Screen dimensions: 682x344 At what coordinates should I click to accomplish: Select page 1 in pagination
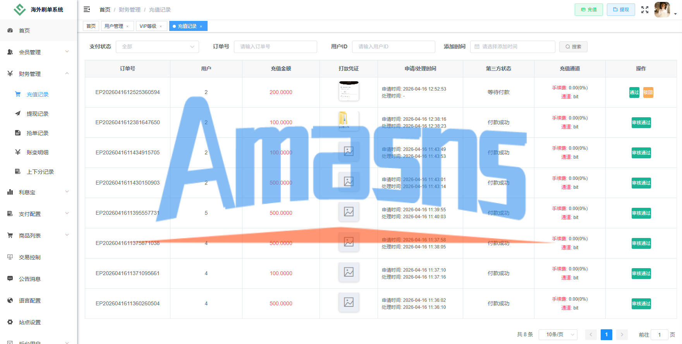606,335
